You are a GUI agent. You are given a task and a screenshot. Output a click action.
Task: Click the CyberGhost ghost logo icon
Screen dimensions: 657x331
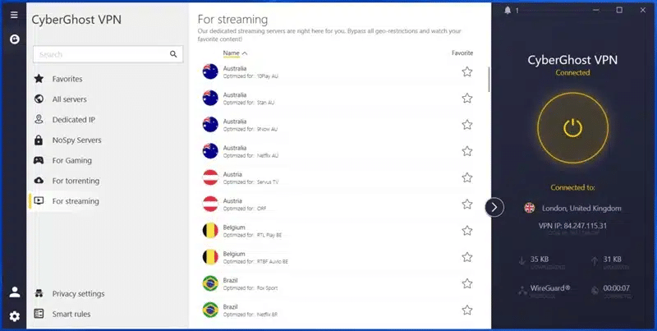[x=15, y=39]
